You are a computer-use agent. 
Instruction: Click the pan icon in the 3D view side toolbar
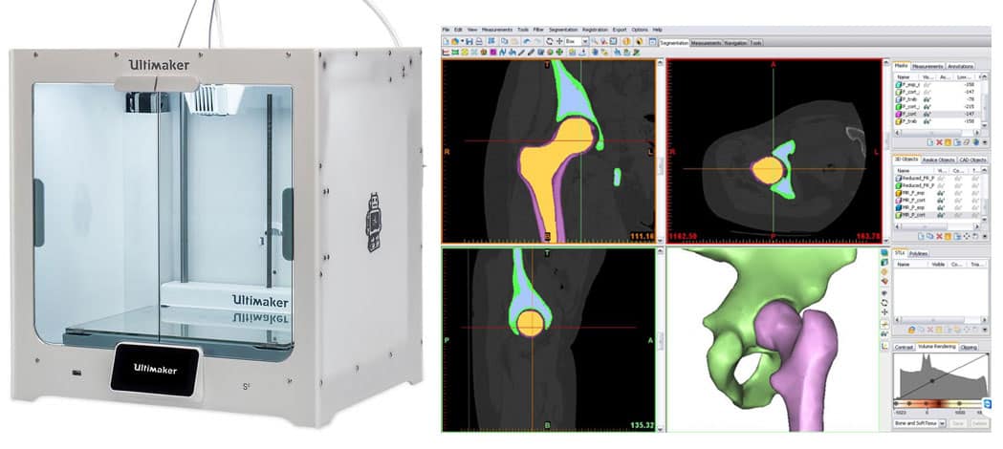pos(884,311)
